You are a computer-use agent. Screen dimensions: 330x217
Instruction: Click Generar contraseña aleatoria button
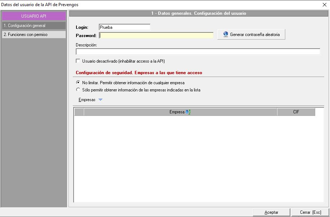tap(251, 35)
